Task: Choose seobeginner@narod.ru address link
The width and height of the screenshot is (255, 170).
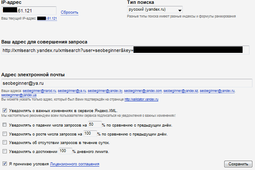Action: click(39, 91)
